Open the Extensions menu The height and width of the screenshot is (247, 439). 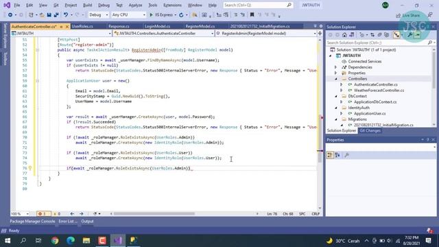point(172,5)
